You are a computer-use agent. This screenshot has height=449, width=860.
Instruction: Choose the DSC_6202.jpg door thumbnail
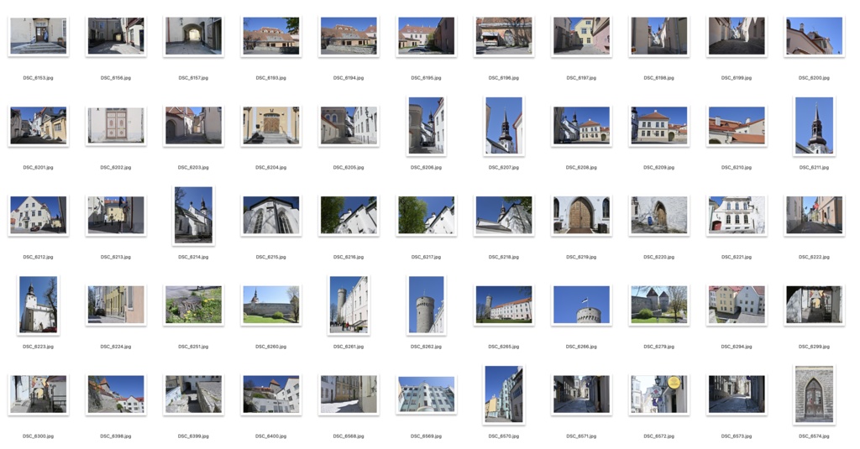tap(116, 126)
